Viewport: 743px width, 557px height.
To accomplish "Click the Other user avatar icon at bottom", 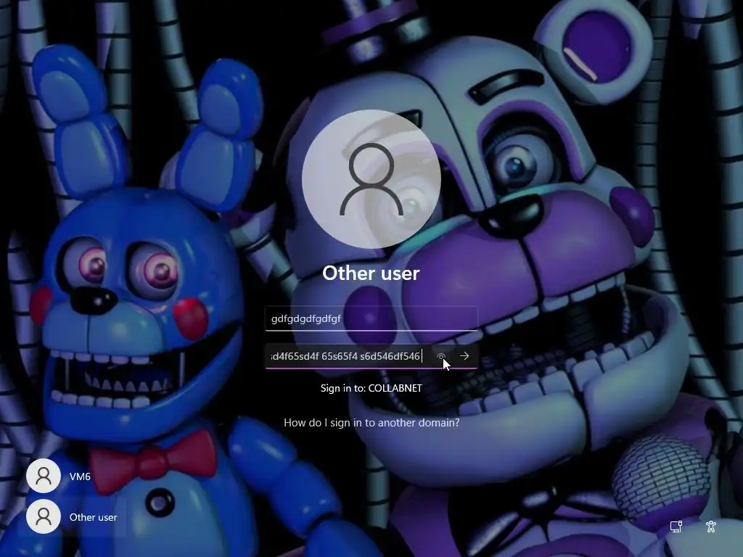I will click(43, 516).
